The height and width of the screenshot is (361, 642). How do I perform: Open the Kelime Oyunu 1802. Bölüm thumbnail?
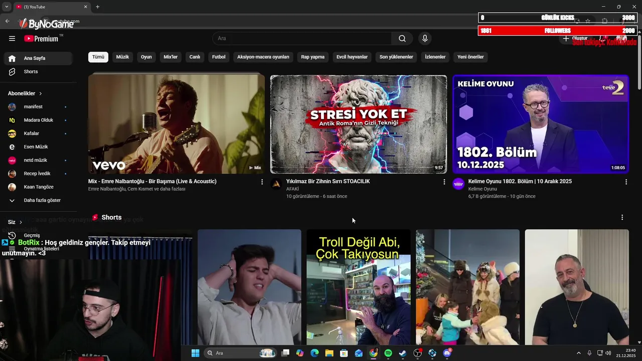tap(541, 124)
